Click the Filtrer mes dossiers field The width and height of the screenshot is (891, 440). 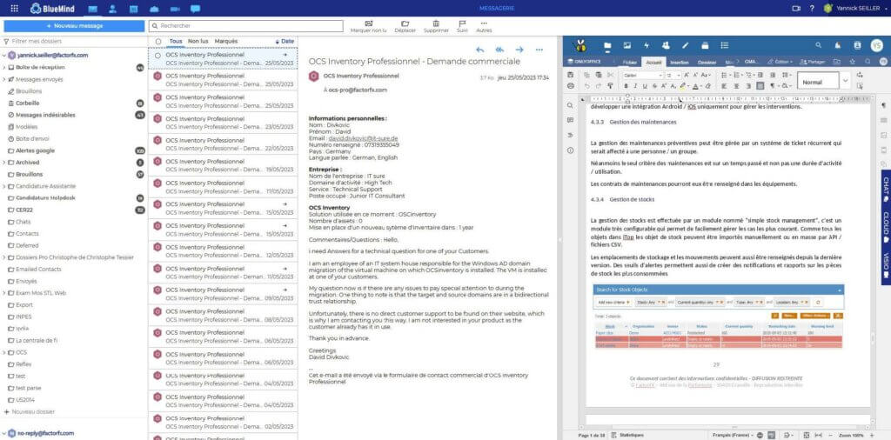(x=74, y=42)
